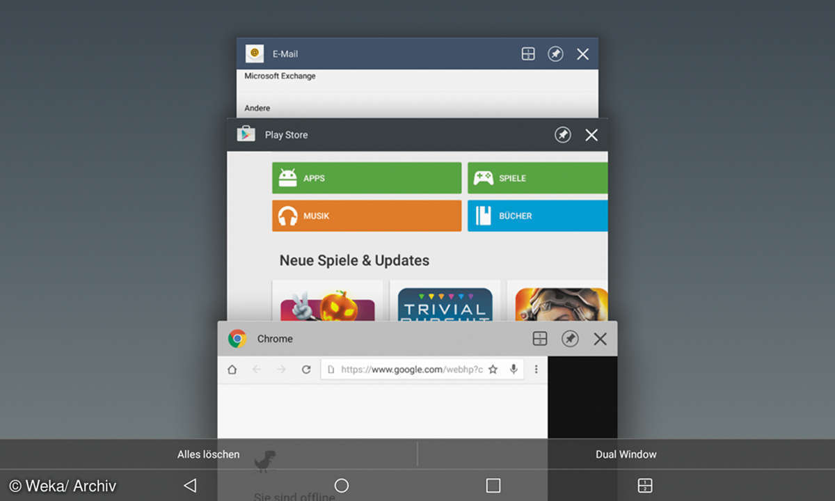
Task: Tap Alles löschen to clear apps
Action: click(209, 454)
